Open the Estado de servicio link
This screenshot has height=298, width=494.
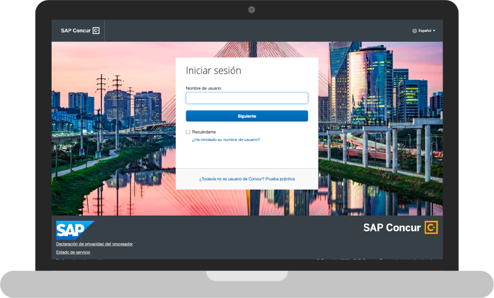tap(73, 252)
